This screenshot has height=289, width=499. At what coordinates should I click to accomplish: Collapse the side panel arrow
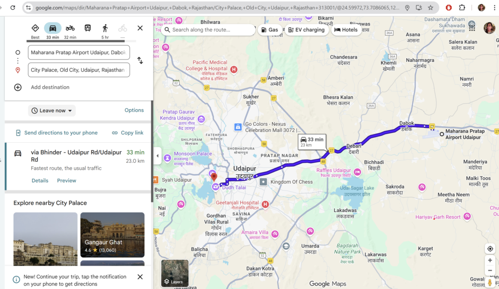pos(157,156)
